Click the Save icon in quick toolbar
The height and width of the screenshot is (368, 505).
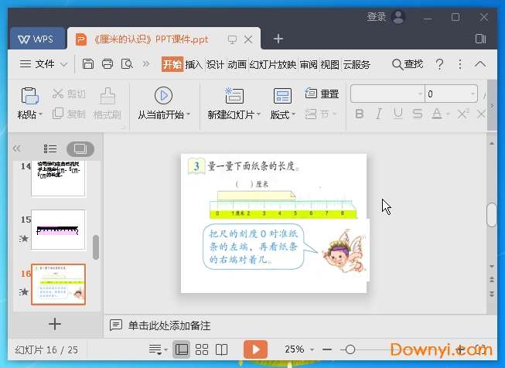(88, 63)
